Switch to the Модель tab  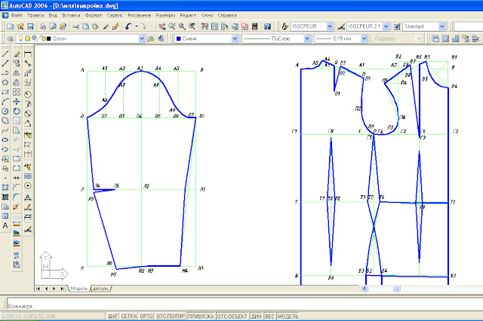[x=79, y=289]
